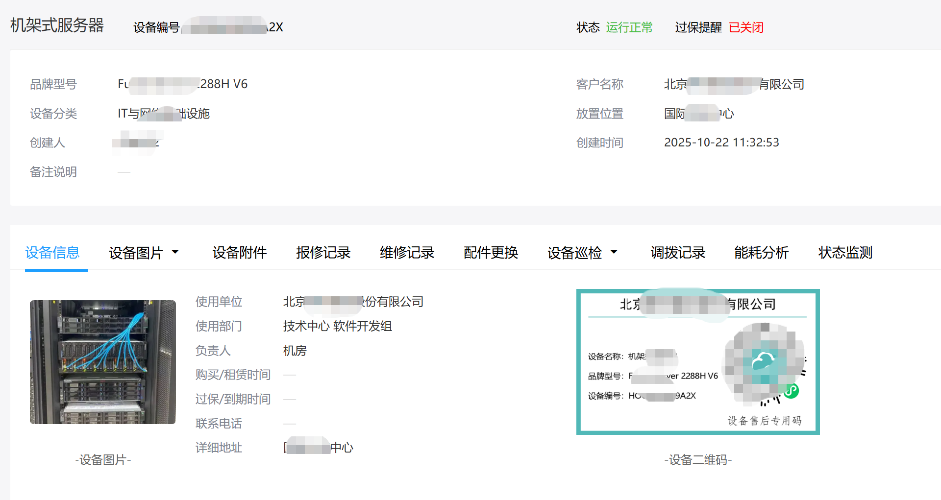Screen dimensions: 941x500
Task: Click the 机房 responsible person value
Action: coord(295,351)
